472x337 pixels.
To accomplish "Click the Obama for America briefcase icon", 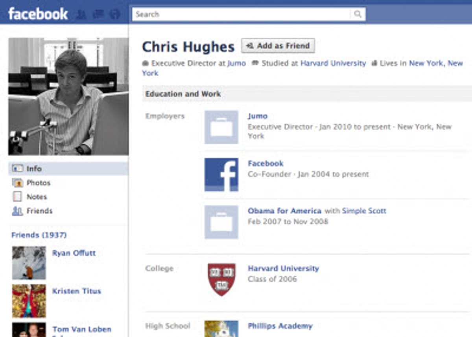I will 221,222.
